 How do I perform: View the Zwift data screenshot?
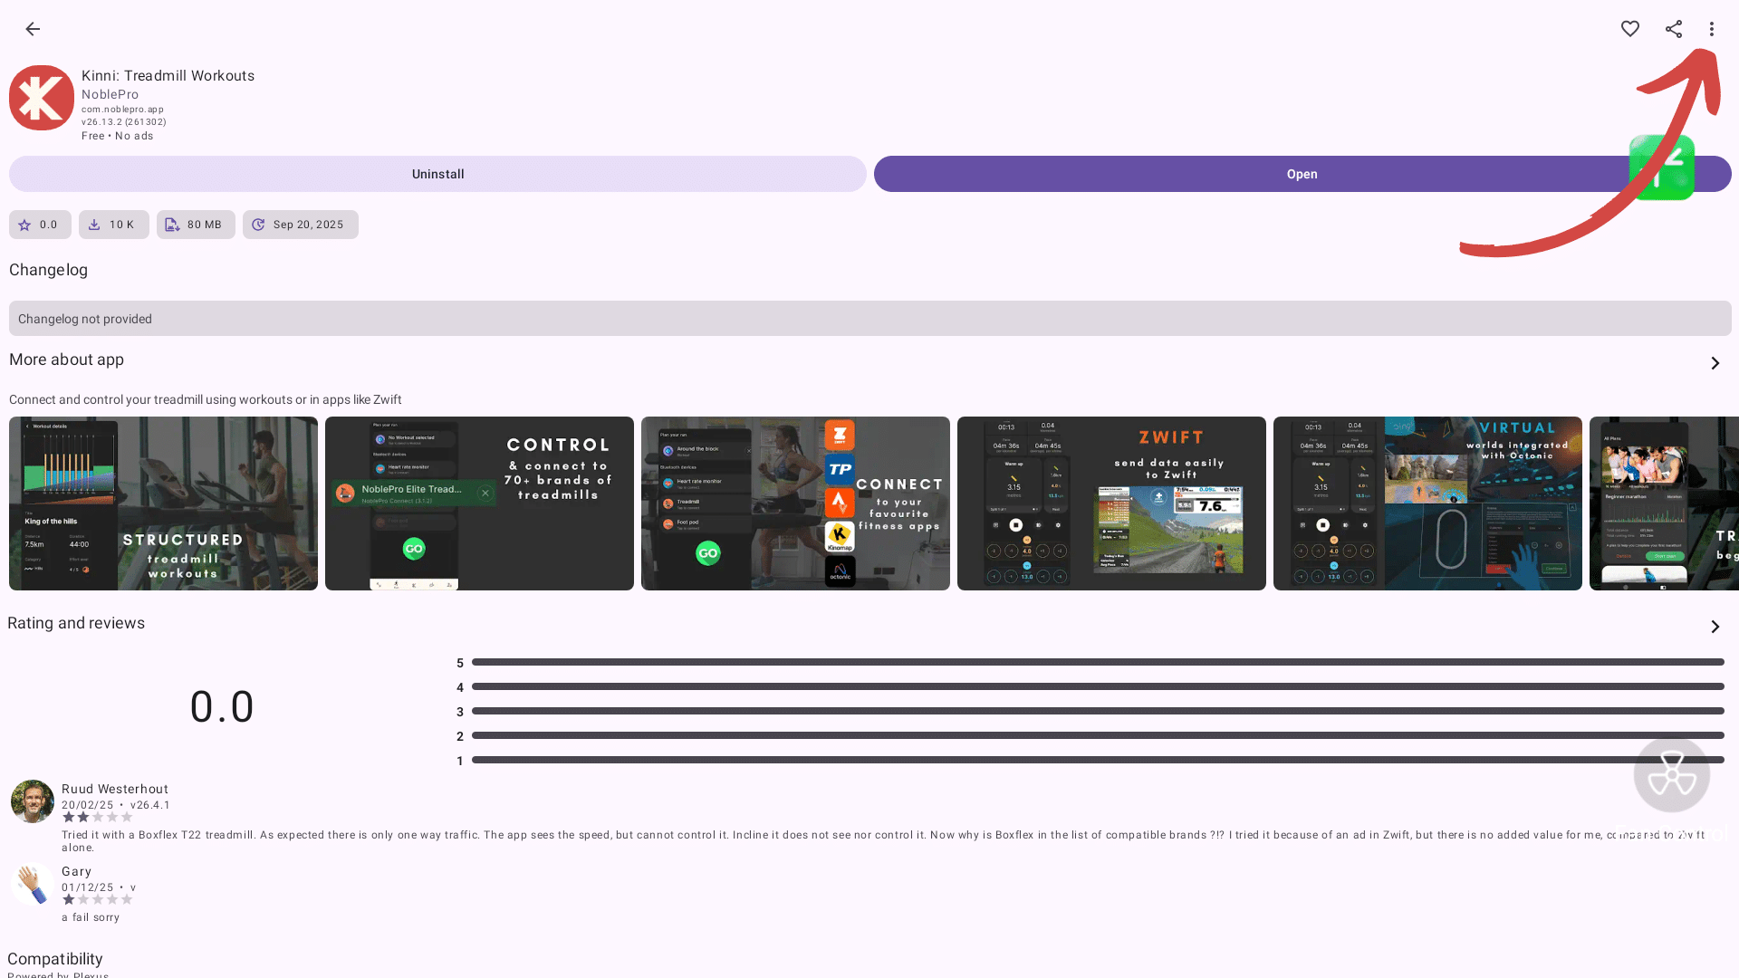coord(1111,503)
